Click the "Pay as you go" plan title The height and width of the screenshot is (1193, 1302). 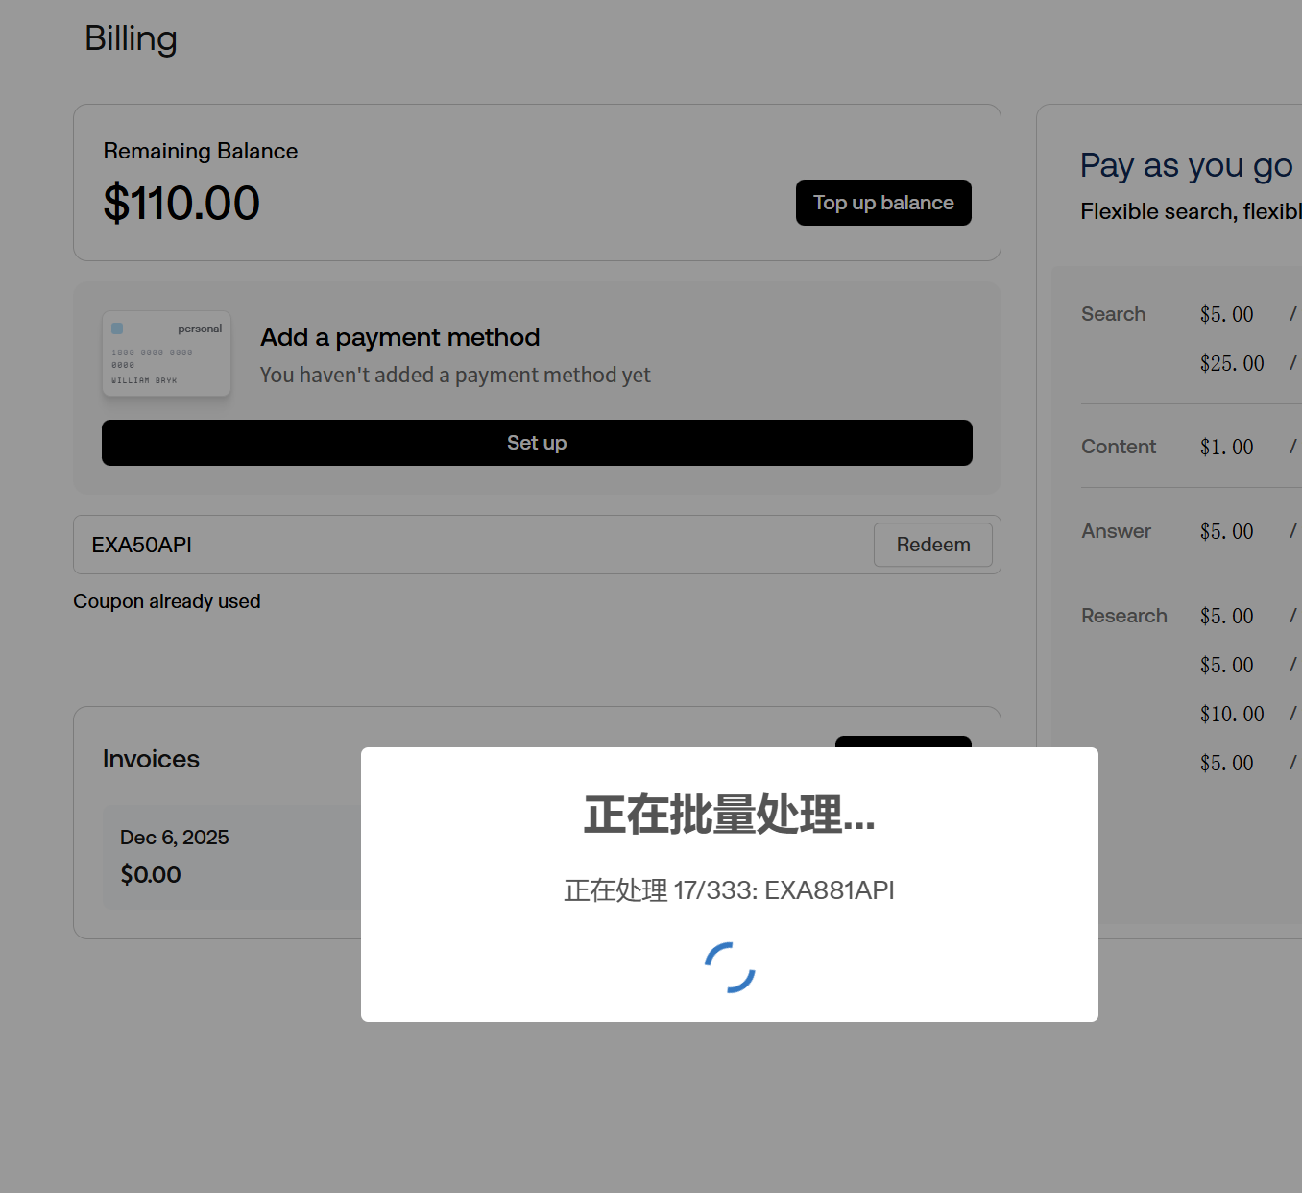click(1186, 165)
